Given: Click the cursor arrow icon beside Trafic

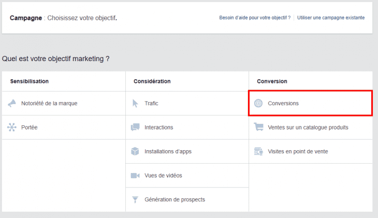Looking at the screenshot, I should [x=135, y=104].
